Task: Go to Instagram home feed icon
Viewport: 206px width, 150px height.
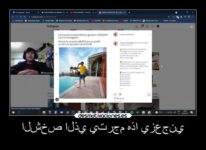Action: [137, 26]
